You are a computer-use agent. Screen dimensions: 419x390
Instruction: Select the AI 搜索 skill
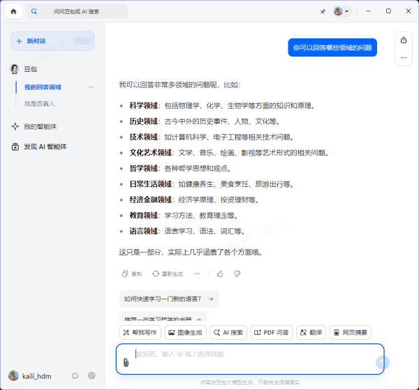point(228,333)
